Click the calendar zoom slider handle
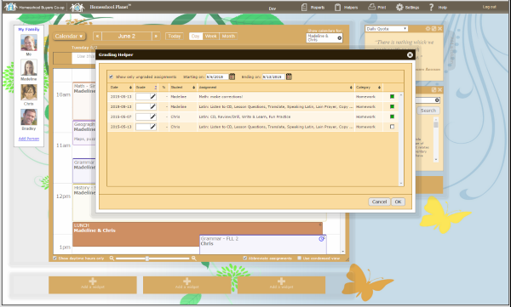511x307 pixels. click(147, 259)
